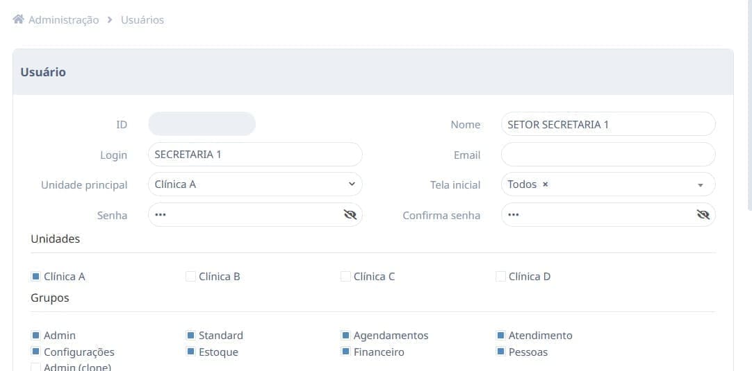
Task: Open the Unidade principal dropdown
Action: pos(255,184)
